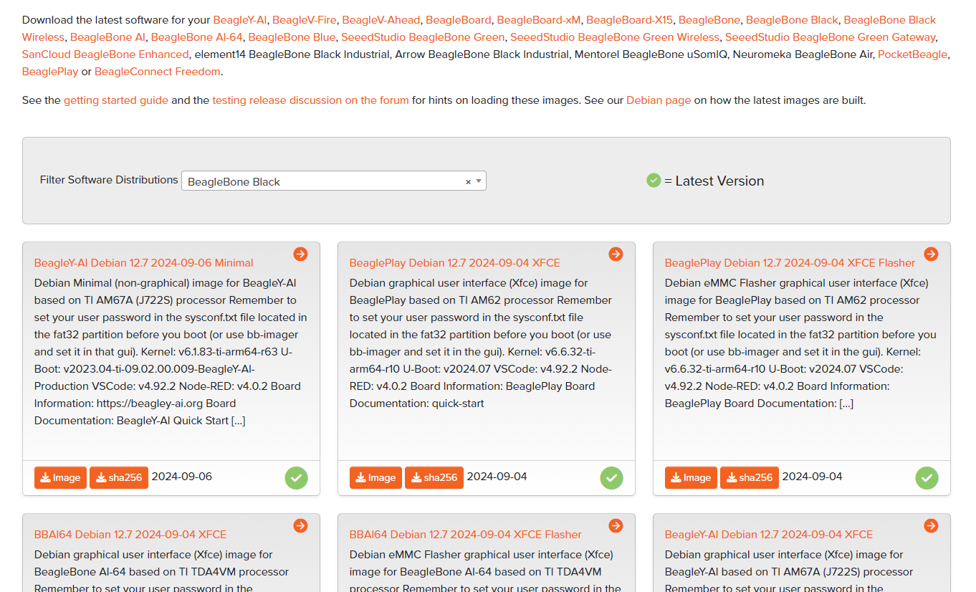This screenshot has width=976, height=592.
Task: Download sha256 for BeagleY-AI Debian 12.7 Minimal
Action: click(119, 478)
